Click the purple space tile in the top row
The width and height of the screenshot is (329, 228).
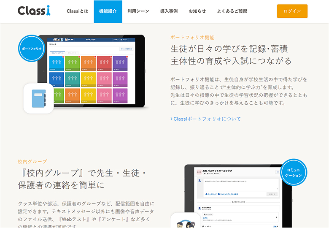pos(120,63)
